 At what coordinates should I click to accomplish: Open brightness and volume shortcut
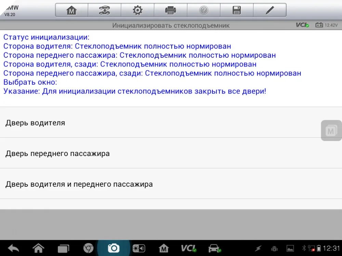click(x=139, y=248)
